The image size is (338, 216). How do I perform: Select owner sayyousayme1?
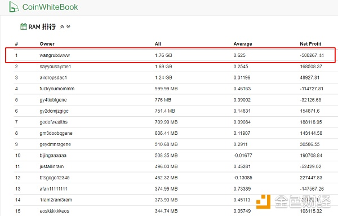pos(55,67)
